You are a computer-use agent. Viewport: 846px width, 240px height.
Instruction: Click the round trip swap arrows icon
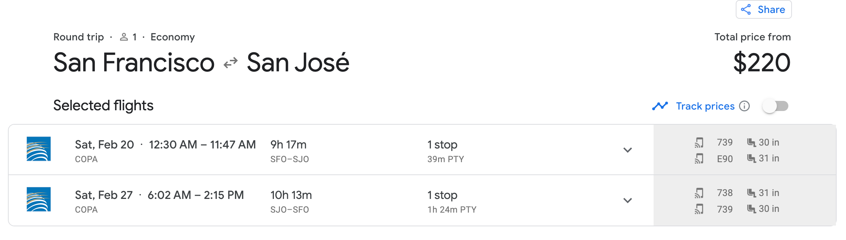coord(231,63)
